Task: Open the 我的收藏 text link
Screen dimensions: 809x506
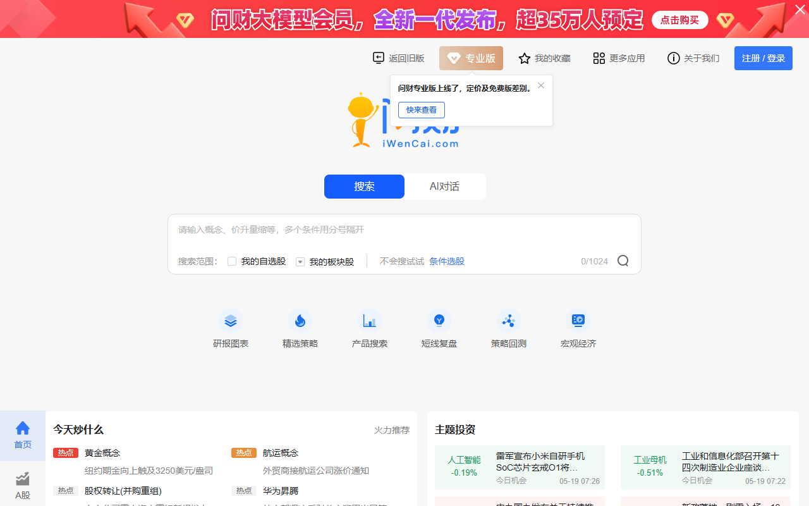Action: 552,58
